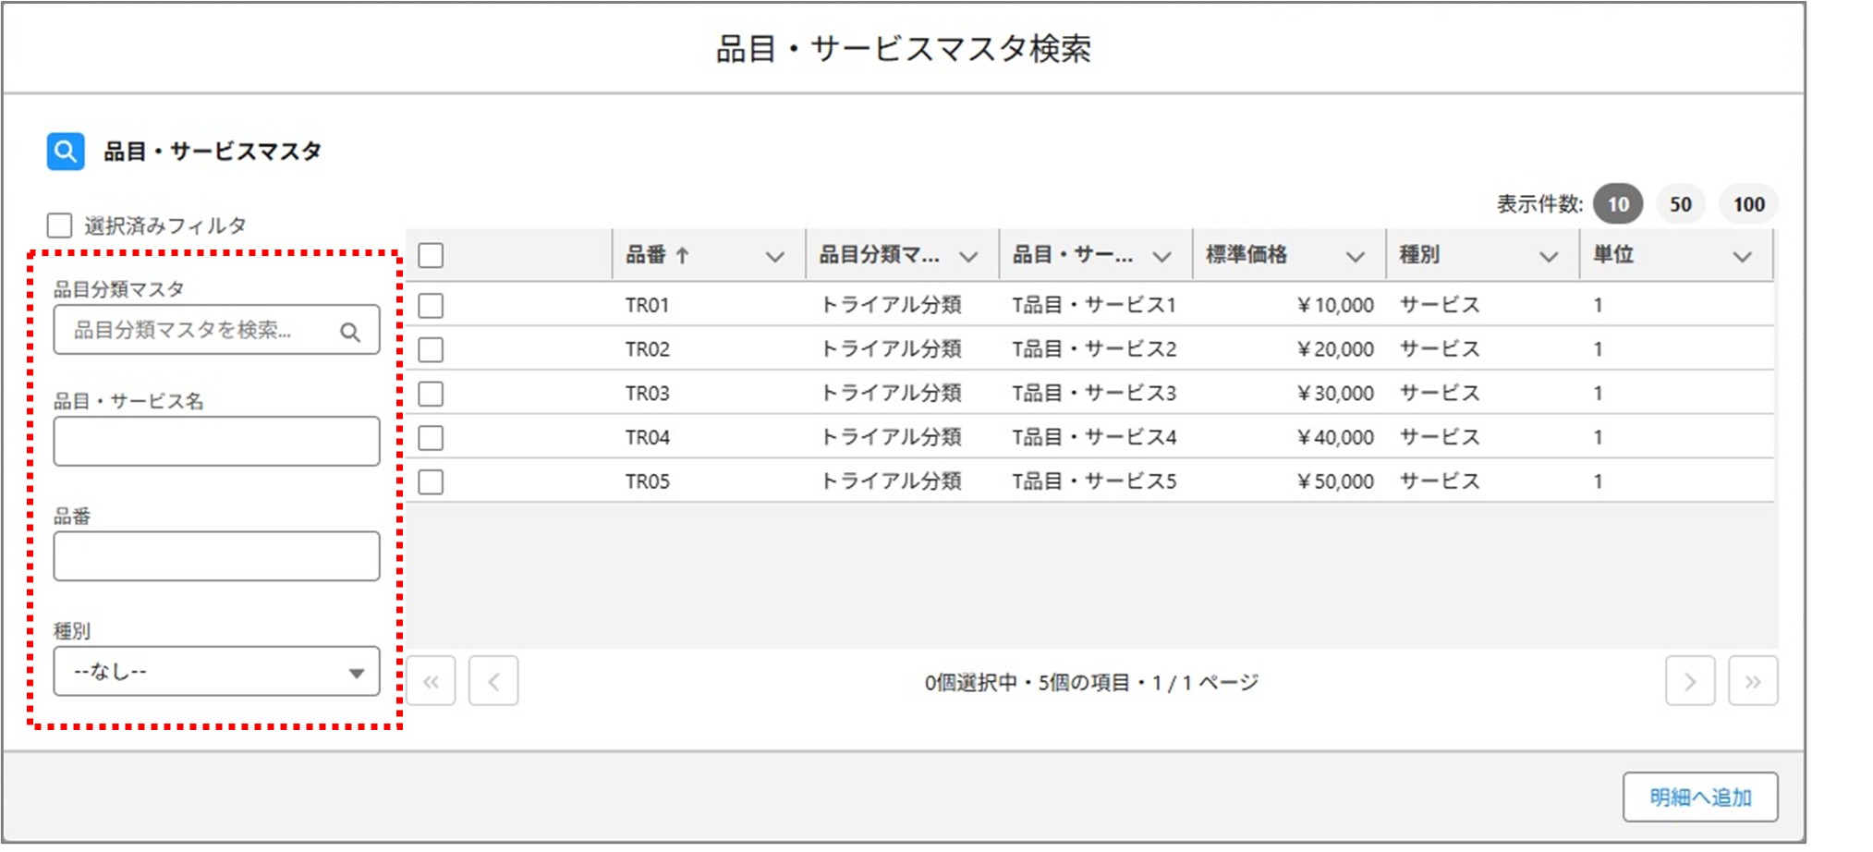Click magnifier icon in 品目分類マスタ search field
Image resolution: width=1873 pixels, height=852 pixels.
coord(350,332)
